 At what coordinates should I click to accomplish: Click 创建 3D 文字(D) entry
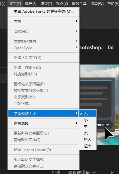point(43,58)
